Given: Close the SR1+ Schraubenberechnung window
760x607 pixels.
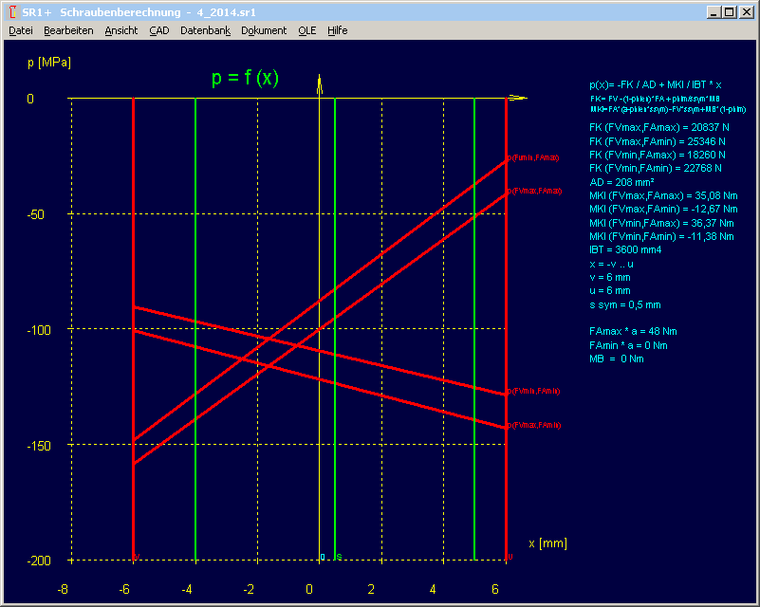Looking at the screenshot, I should point(746,11).
